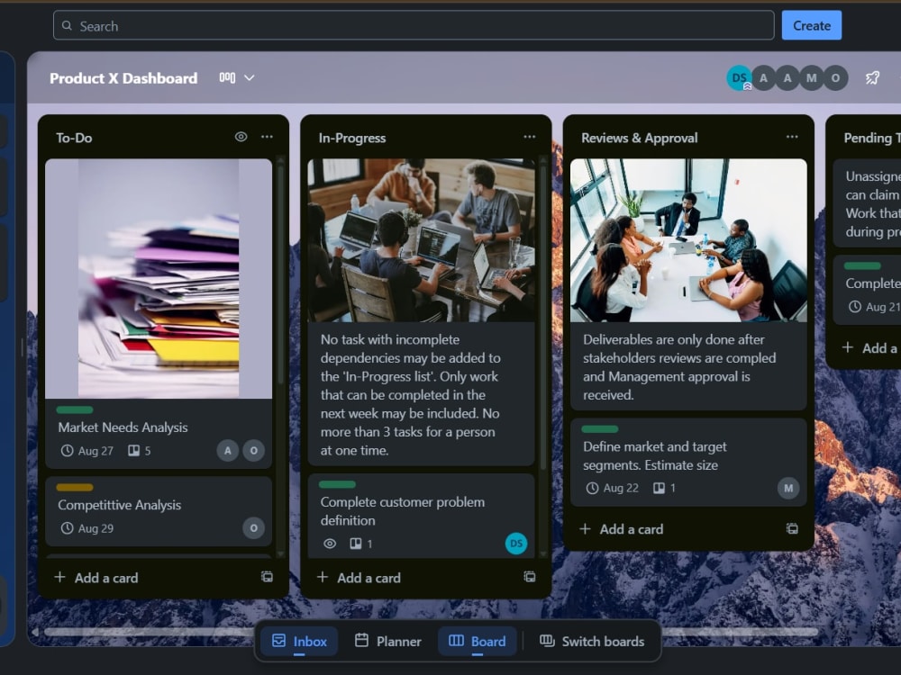Create from template icon in Reviews & Approval

(x=792, y=528)
